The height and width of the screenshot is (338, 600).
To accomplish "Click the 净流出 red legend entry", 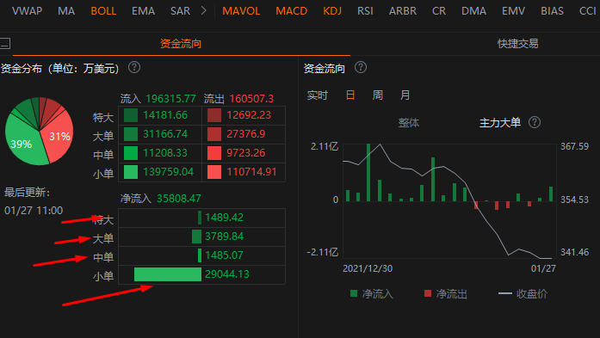I will coord(446,293).
